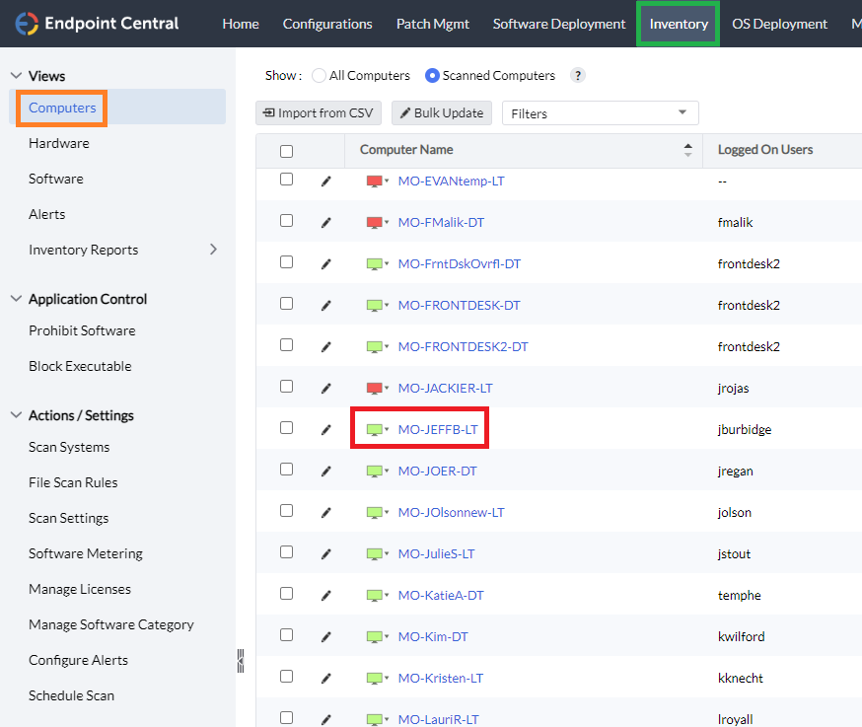Open the help question mark icon
Image resolution: width=862 pixels, height=727 pixels.
(x=577, y=75)
